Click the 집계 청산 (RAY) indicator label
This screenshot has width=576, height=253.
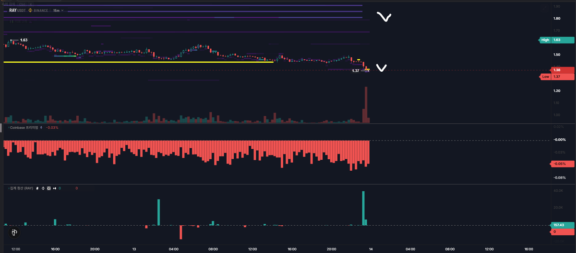[x=21, y=188]
